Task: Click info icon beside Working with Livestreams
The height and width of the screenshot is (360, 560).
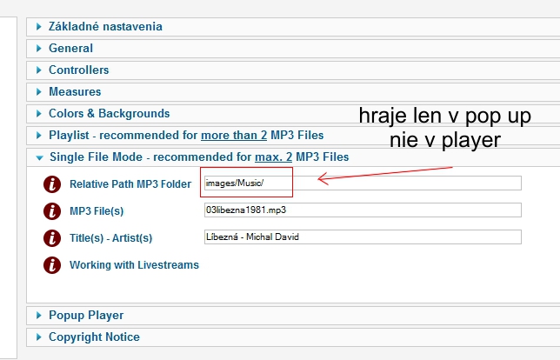Action: coord(53,264)
